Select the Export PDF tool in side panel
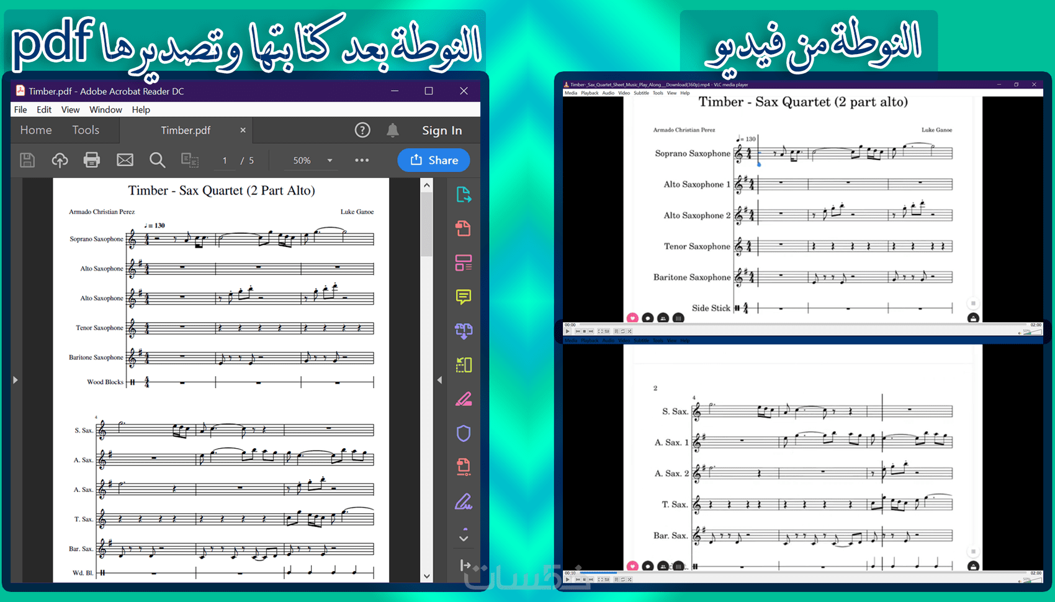 pyautogui.click(x=464, y=195)
